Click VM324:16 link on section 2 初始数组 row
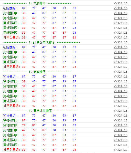This screenshot has height=153, width=131. 120,47
